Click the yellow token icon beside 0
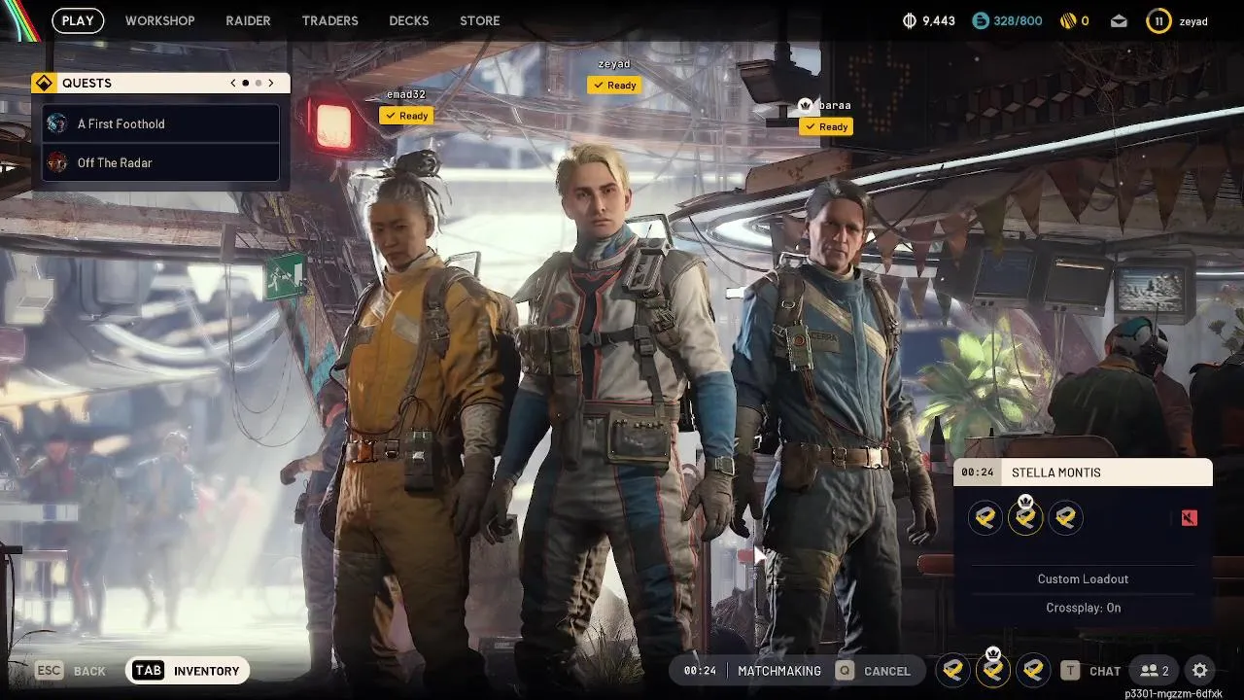This screenshot has width=1244, height=700. 1066,20
